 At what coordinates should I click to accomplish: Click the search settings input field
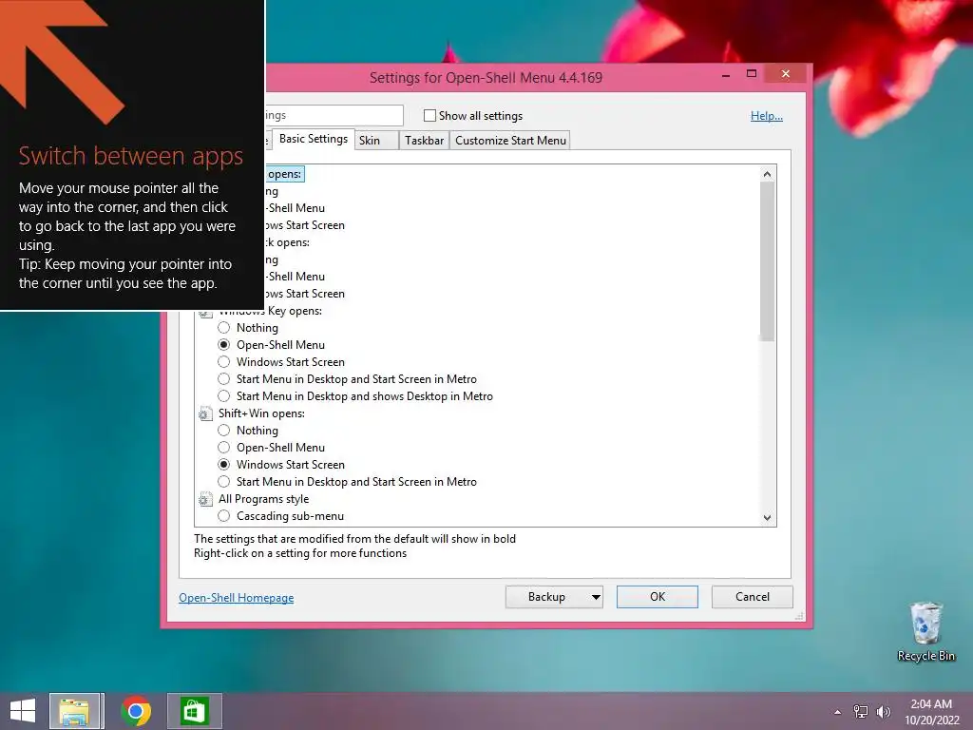(x=334, y=115)
